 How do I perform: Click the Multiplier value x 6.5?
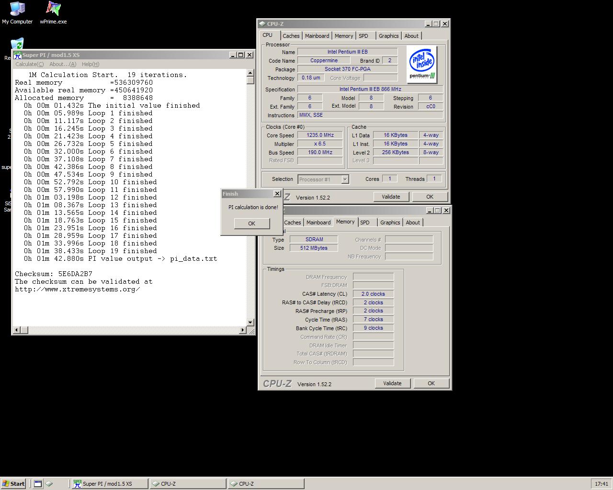tap(320, 144)
